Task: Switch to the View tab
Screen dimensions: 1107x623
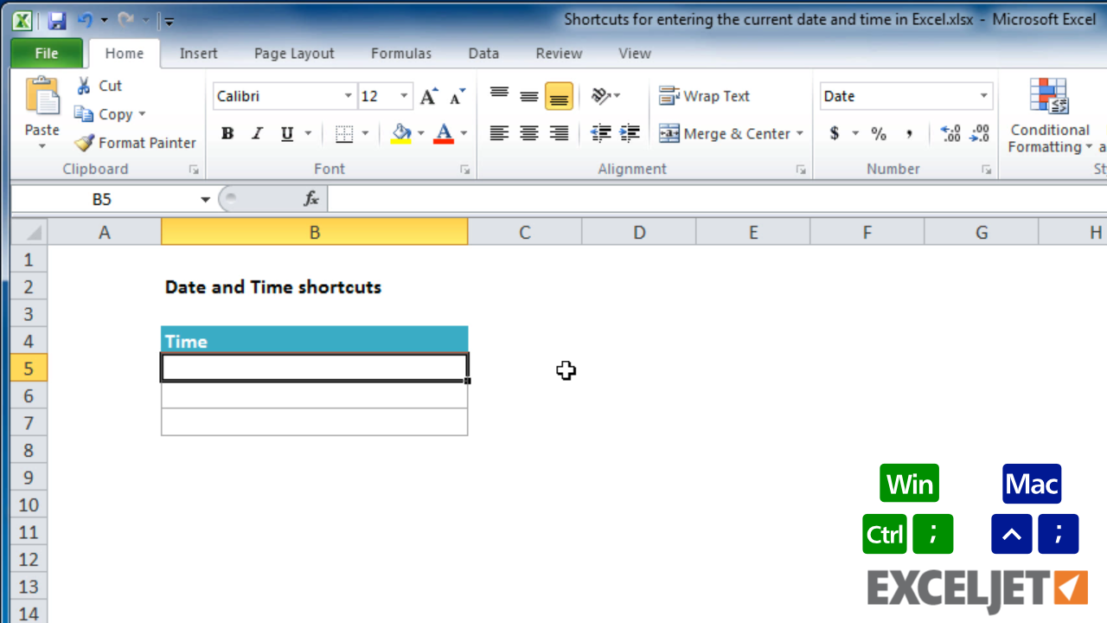Action: coord(635,54)
